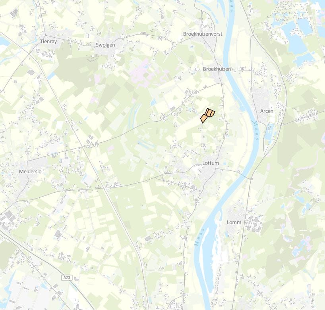Click the Broekhuizenvorst place name
This screenshot has height=310, width=325.
[x=203, y=34]
